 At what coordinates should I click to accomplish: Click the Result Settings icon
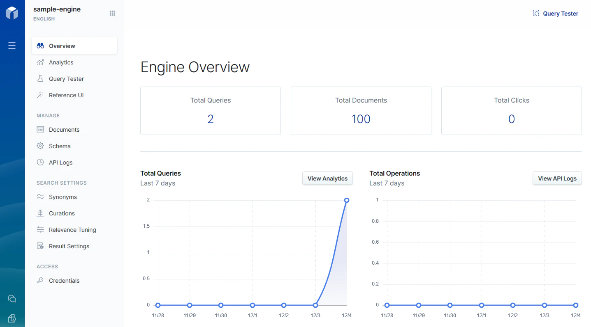click(x=40, y=246)
